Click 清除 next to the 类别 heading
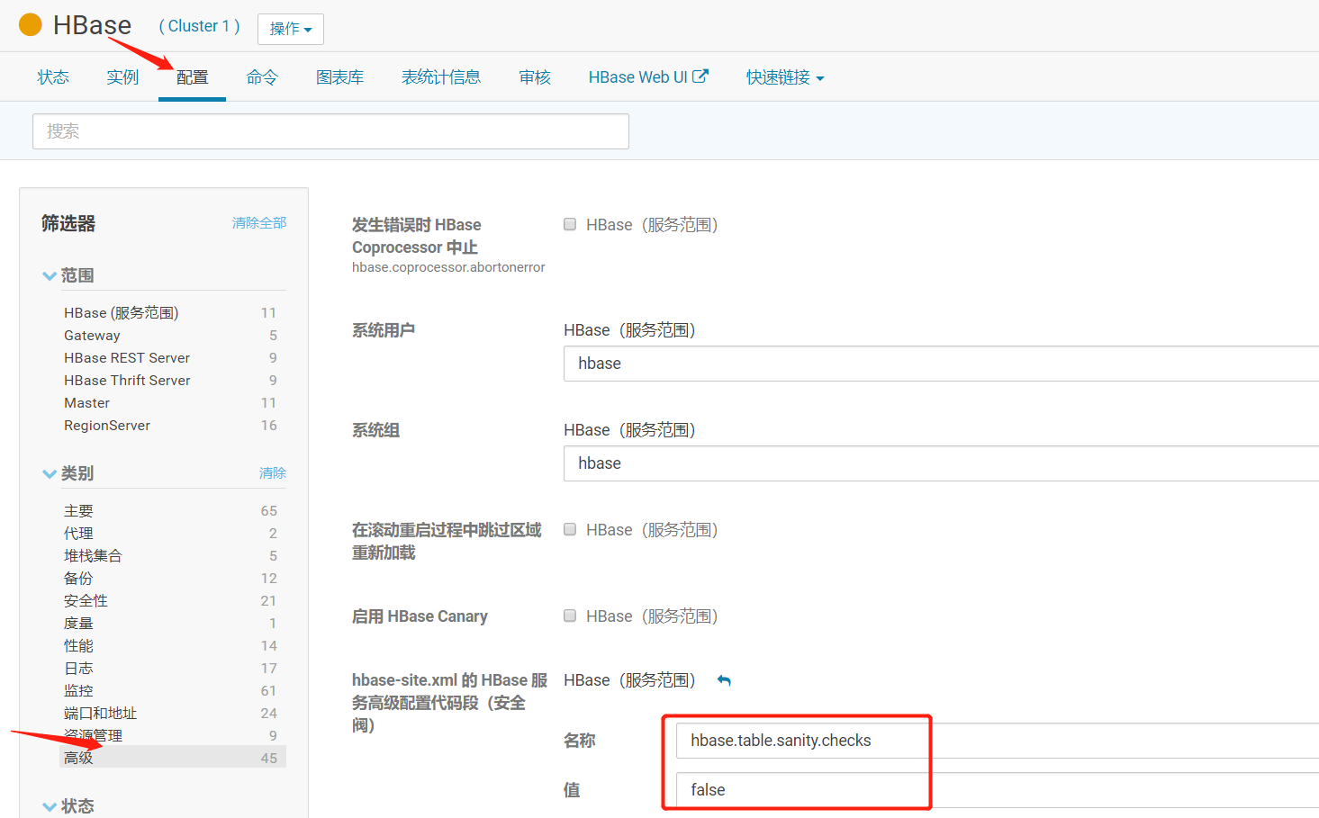 coord(273,472)
